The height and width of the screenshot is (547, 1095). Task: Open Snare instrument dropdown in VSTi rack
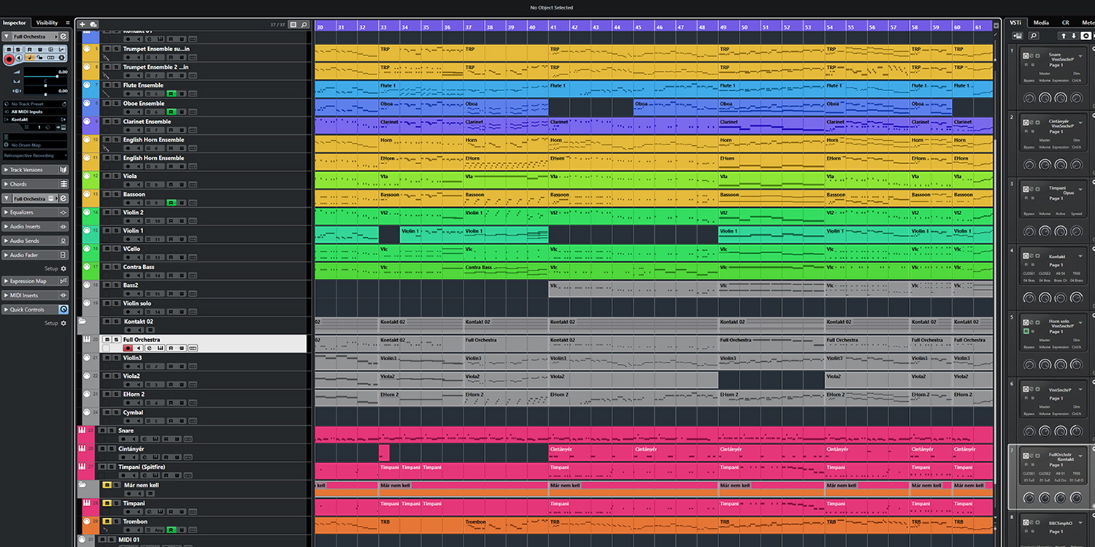tap(1080, 55)
